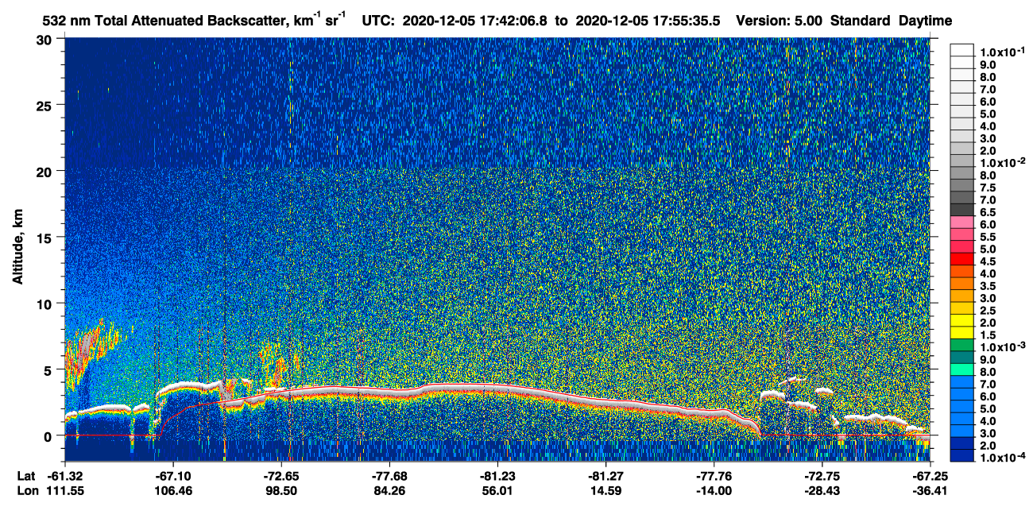Screen dimensions: 1033x530
Task: Click longitude value "56.01"
Action: [498, 491]
